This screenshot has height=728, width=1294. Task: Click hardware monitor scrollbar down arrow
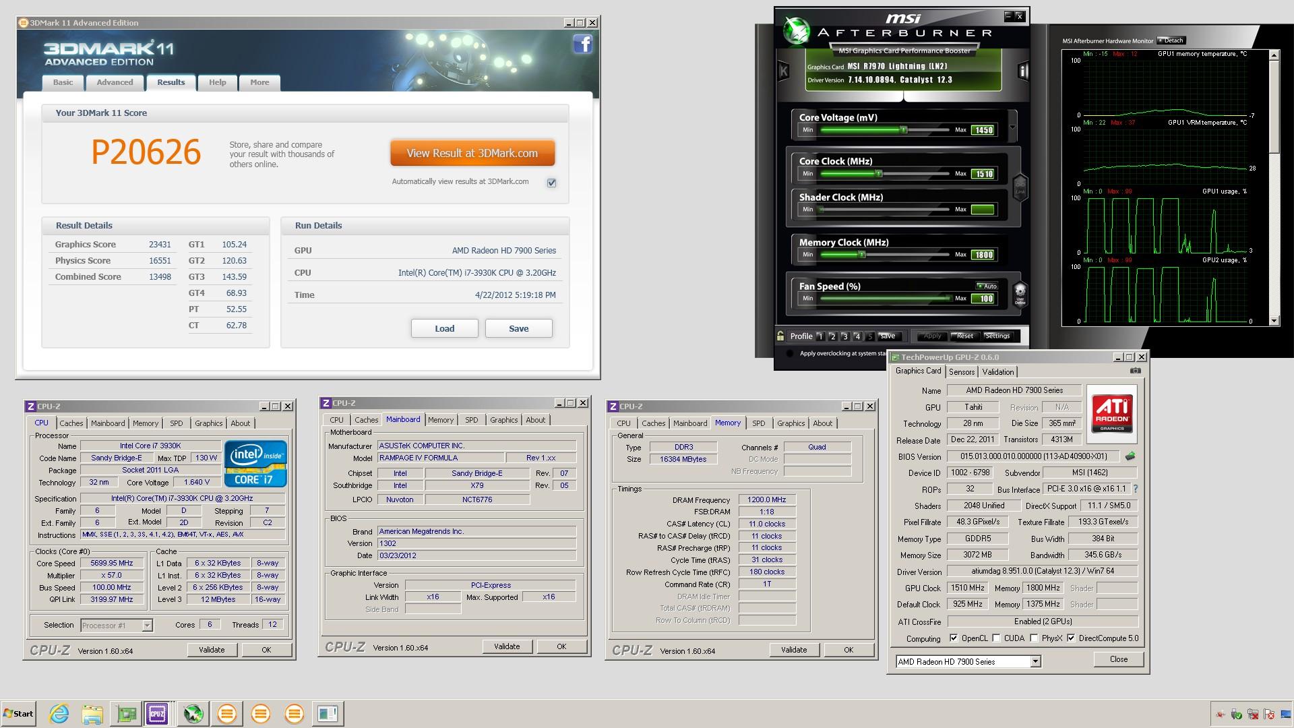coord(1274,321)
